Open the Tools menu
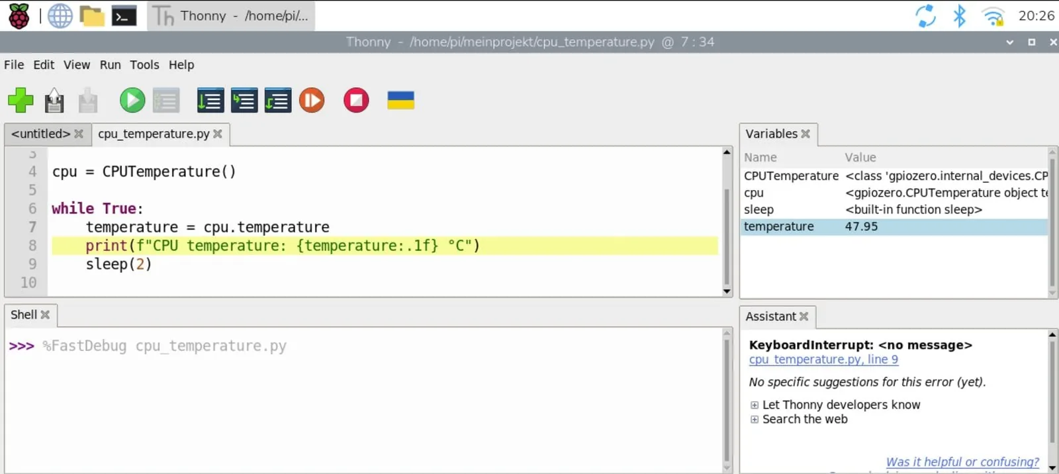This screenshot has height=474, width=1059. point(144,65)
